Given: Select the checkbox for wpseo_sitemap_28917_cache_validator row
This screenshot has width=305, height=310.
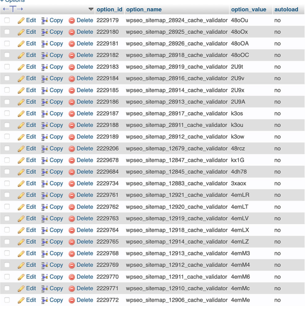Looking at the screenshot, I should (7, 113).
